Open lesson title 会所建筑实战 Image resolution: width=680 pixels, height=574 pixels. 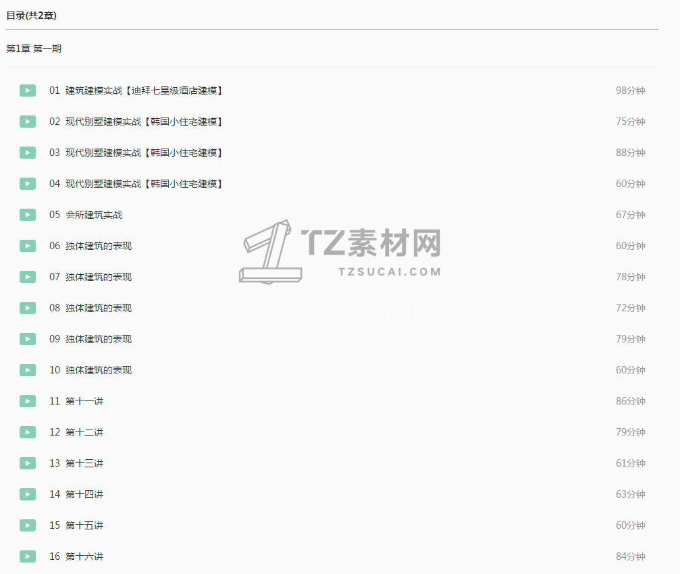point(94,215)
